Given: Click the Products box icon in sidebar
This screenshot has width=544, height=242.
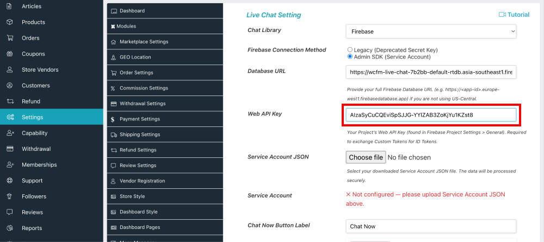Looking at the screenshot, I should click(10, 22).
